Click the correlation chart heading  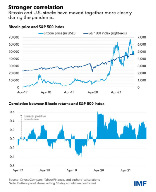pos(56,104)
